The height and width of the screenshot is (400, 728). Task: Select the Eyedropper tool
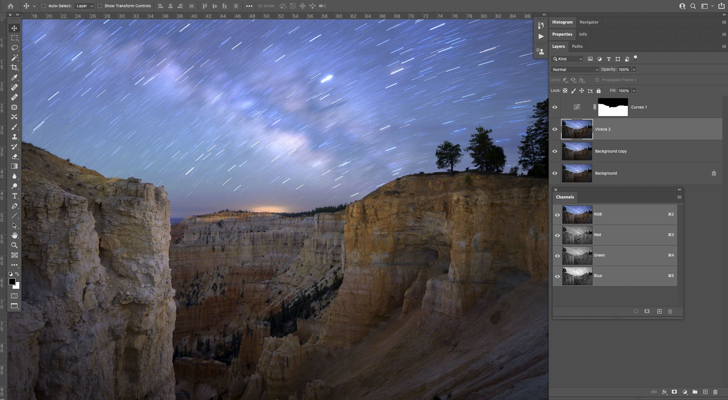[x=14, y=77]
